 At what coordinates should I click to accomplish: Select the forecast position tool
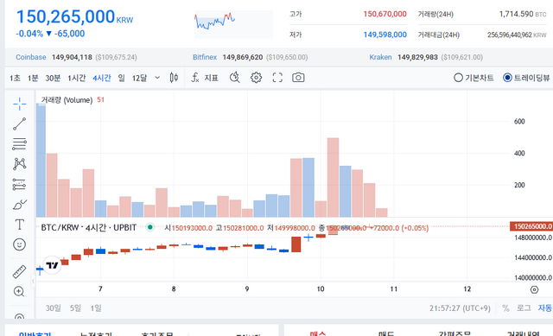tap(19, 184)
